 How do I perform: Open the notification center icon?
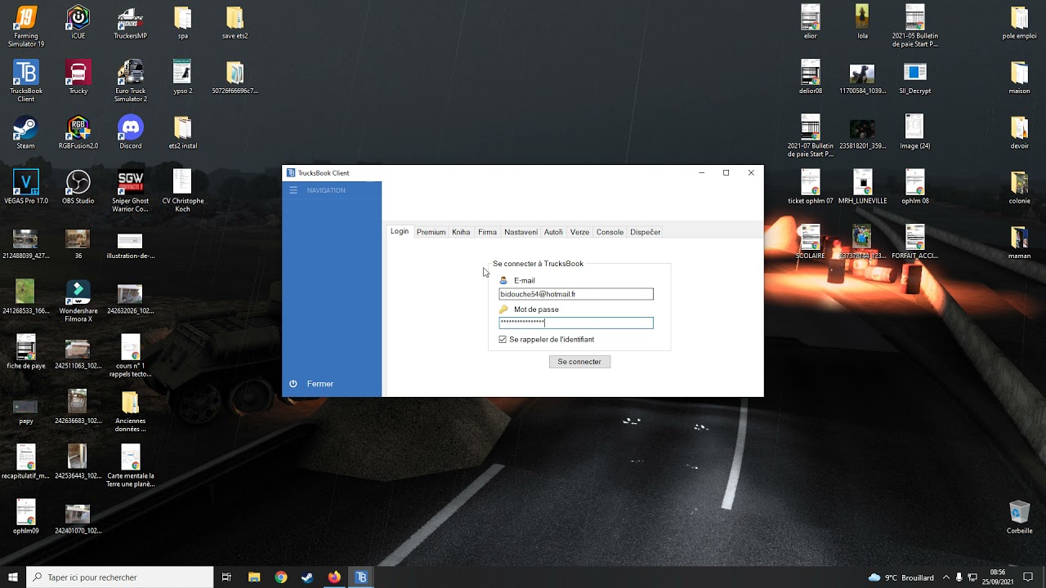pos(1029,577)
